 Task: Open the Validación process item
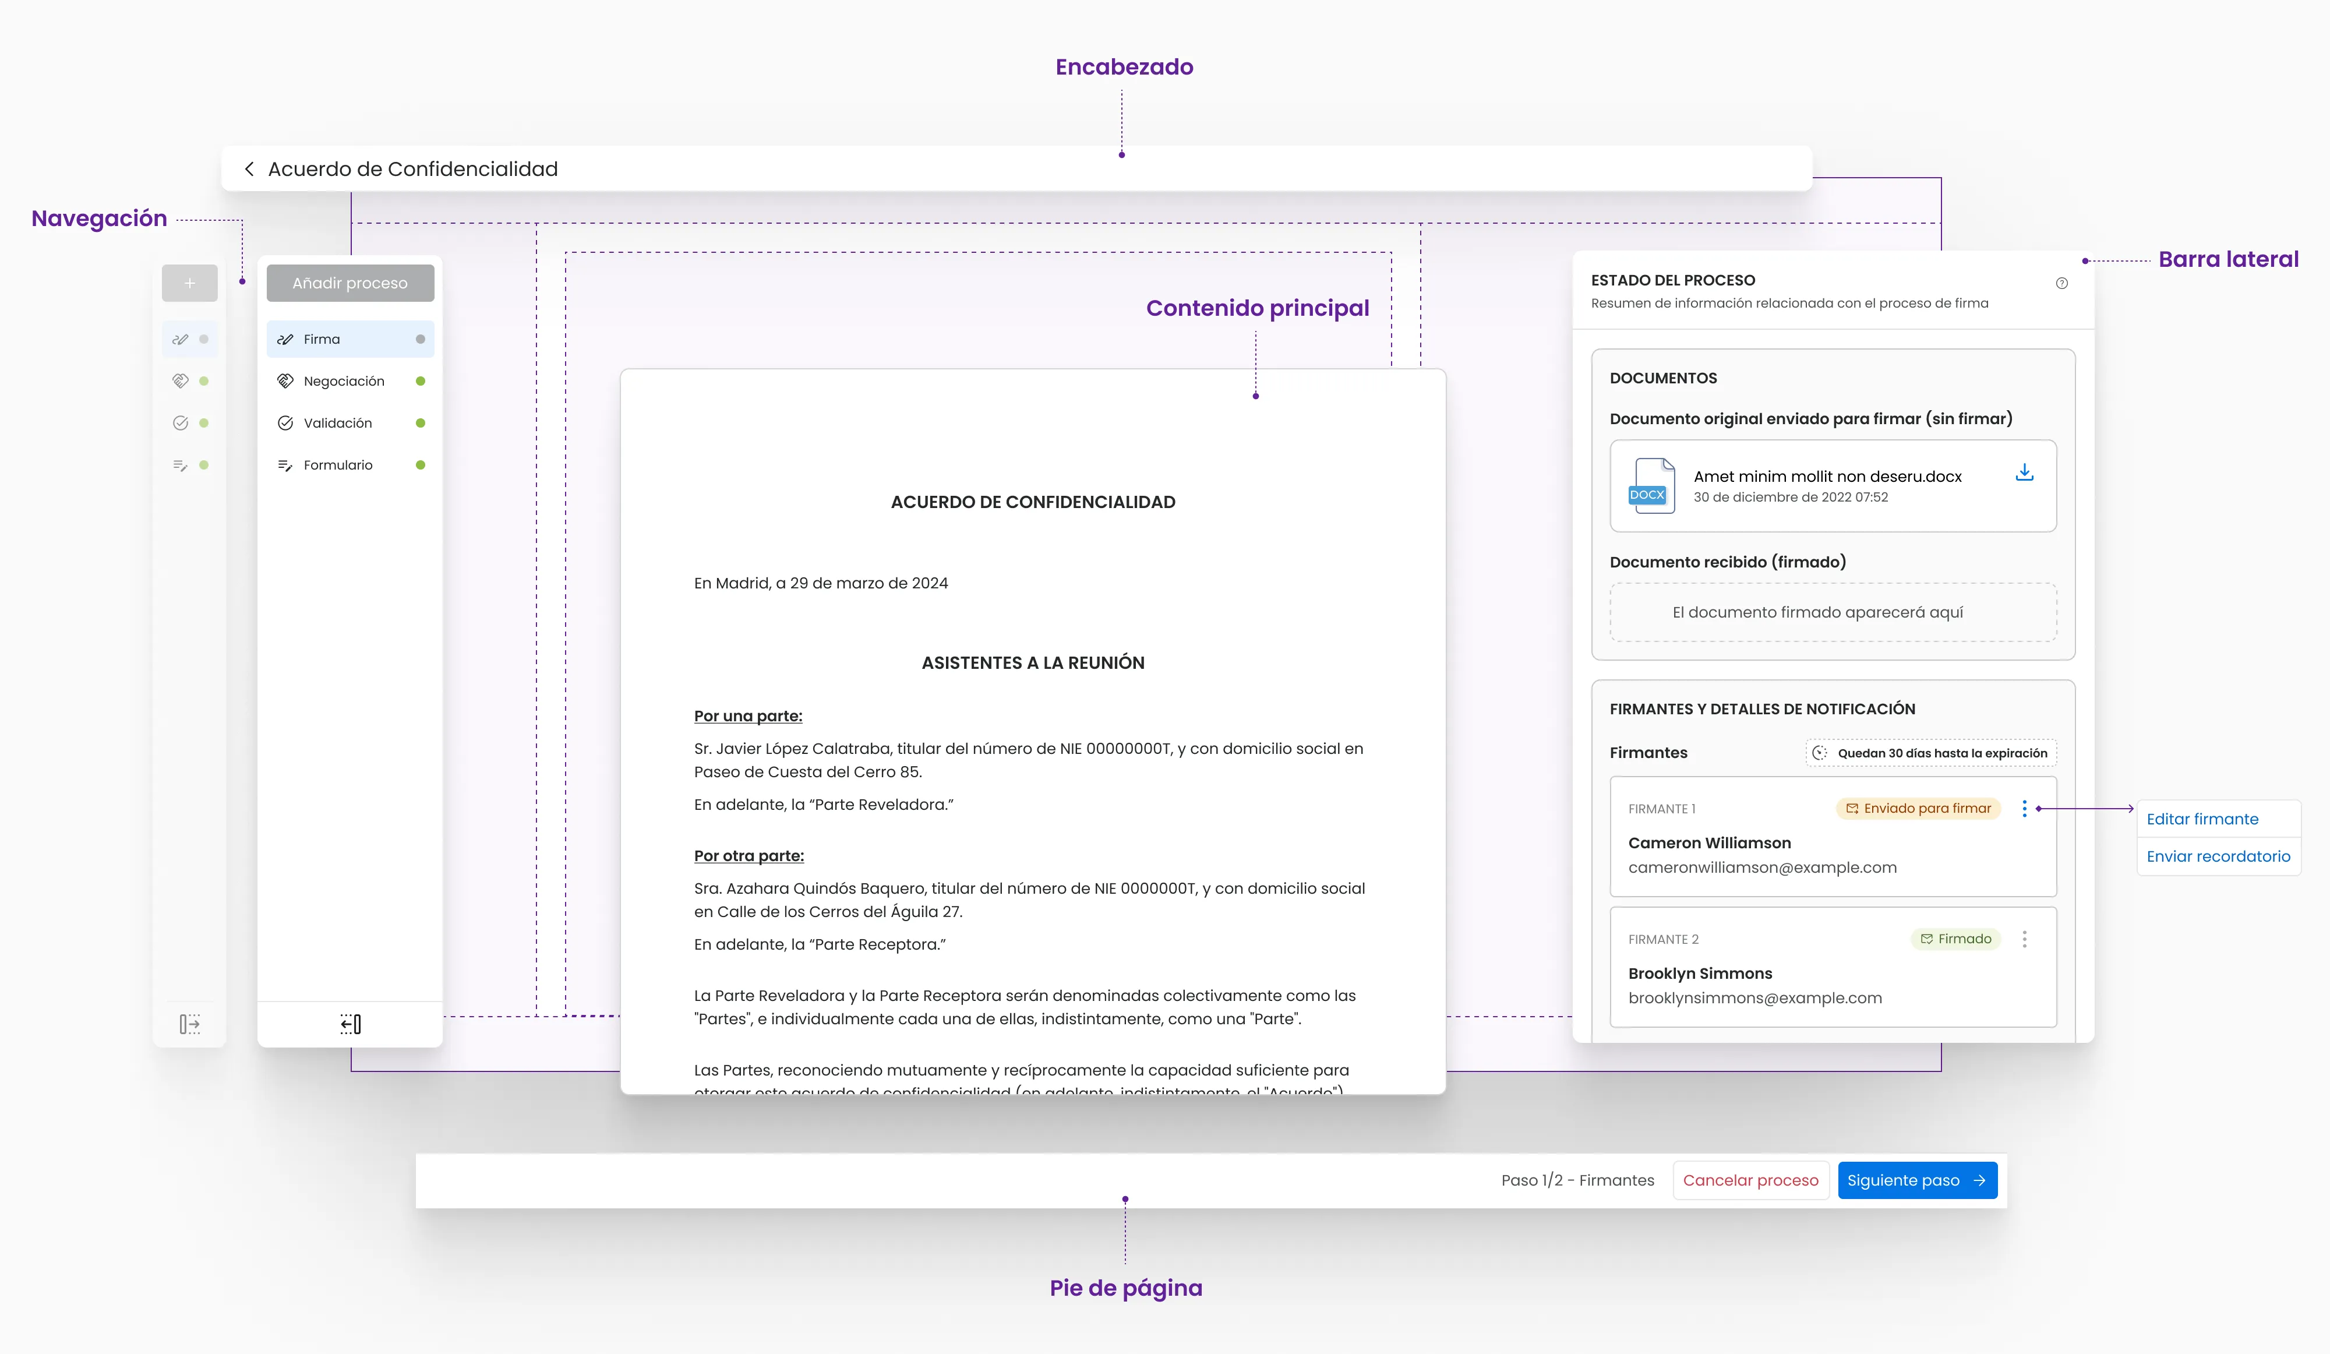(x=351, y=422)
